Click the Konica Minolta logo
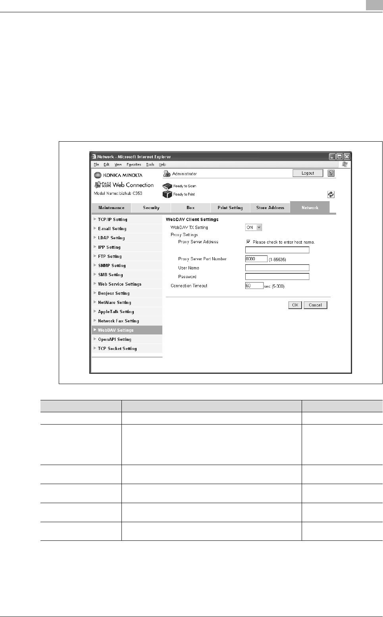Image resolution: width=383 pixels, height=617 pixels. click(x=118, y=175)
